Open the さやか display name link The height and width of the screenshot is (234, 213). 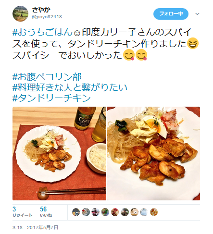[41, 10]
